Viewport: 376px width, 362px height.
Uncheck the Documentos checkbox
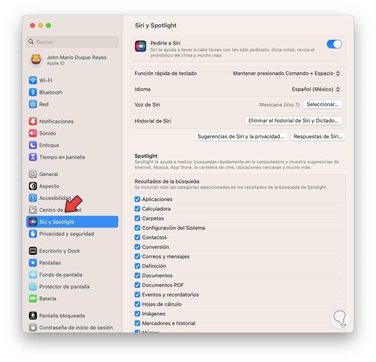tap(137, 275)
